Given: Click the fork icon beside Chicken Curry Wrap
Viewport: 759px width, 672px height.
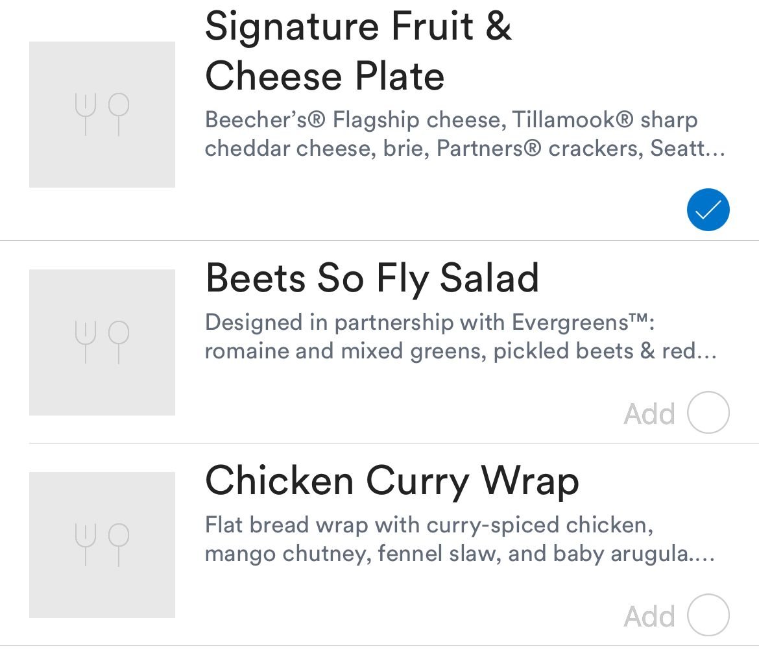Looking at the screenshot, I should (86, 545).
